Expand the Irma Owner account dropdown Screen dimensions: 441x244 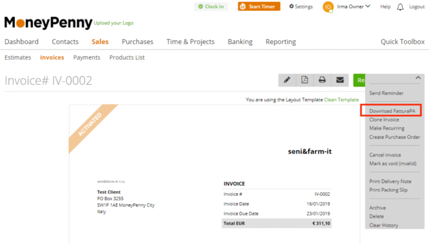(x=354, y=7)
